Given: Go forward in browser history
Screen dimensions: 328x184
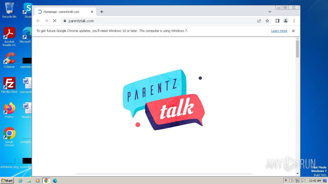Looking at the screenshot, I should [46, 21].
